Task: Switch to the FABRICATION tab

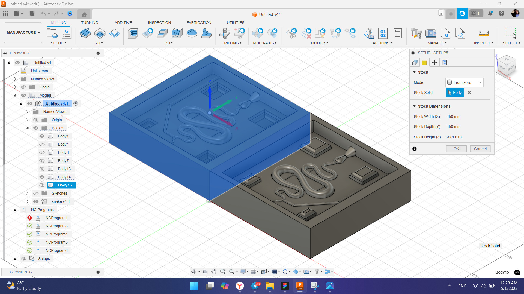Action: pyautogui.click(x=199, y=23)
